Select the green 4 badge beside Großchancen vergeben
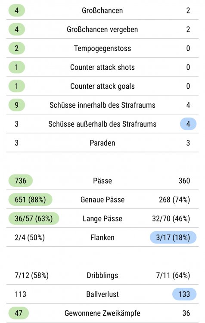Image resolution: width=205 pixels, height=323 pixels. click(x=17, y=29)
